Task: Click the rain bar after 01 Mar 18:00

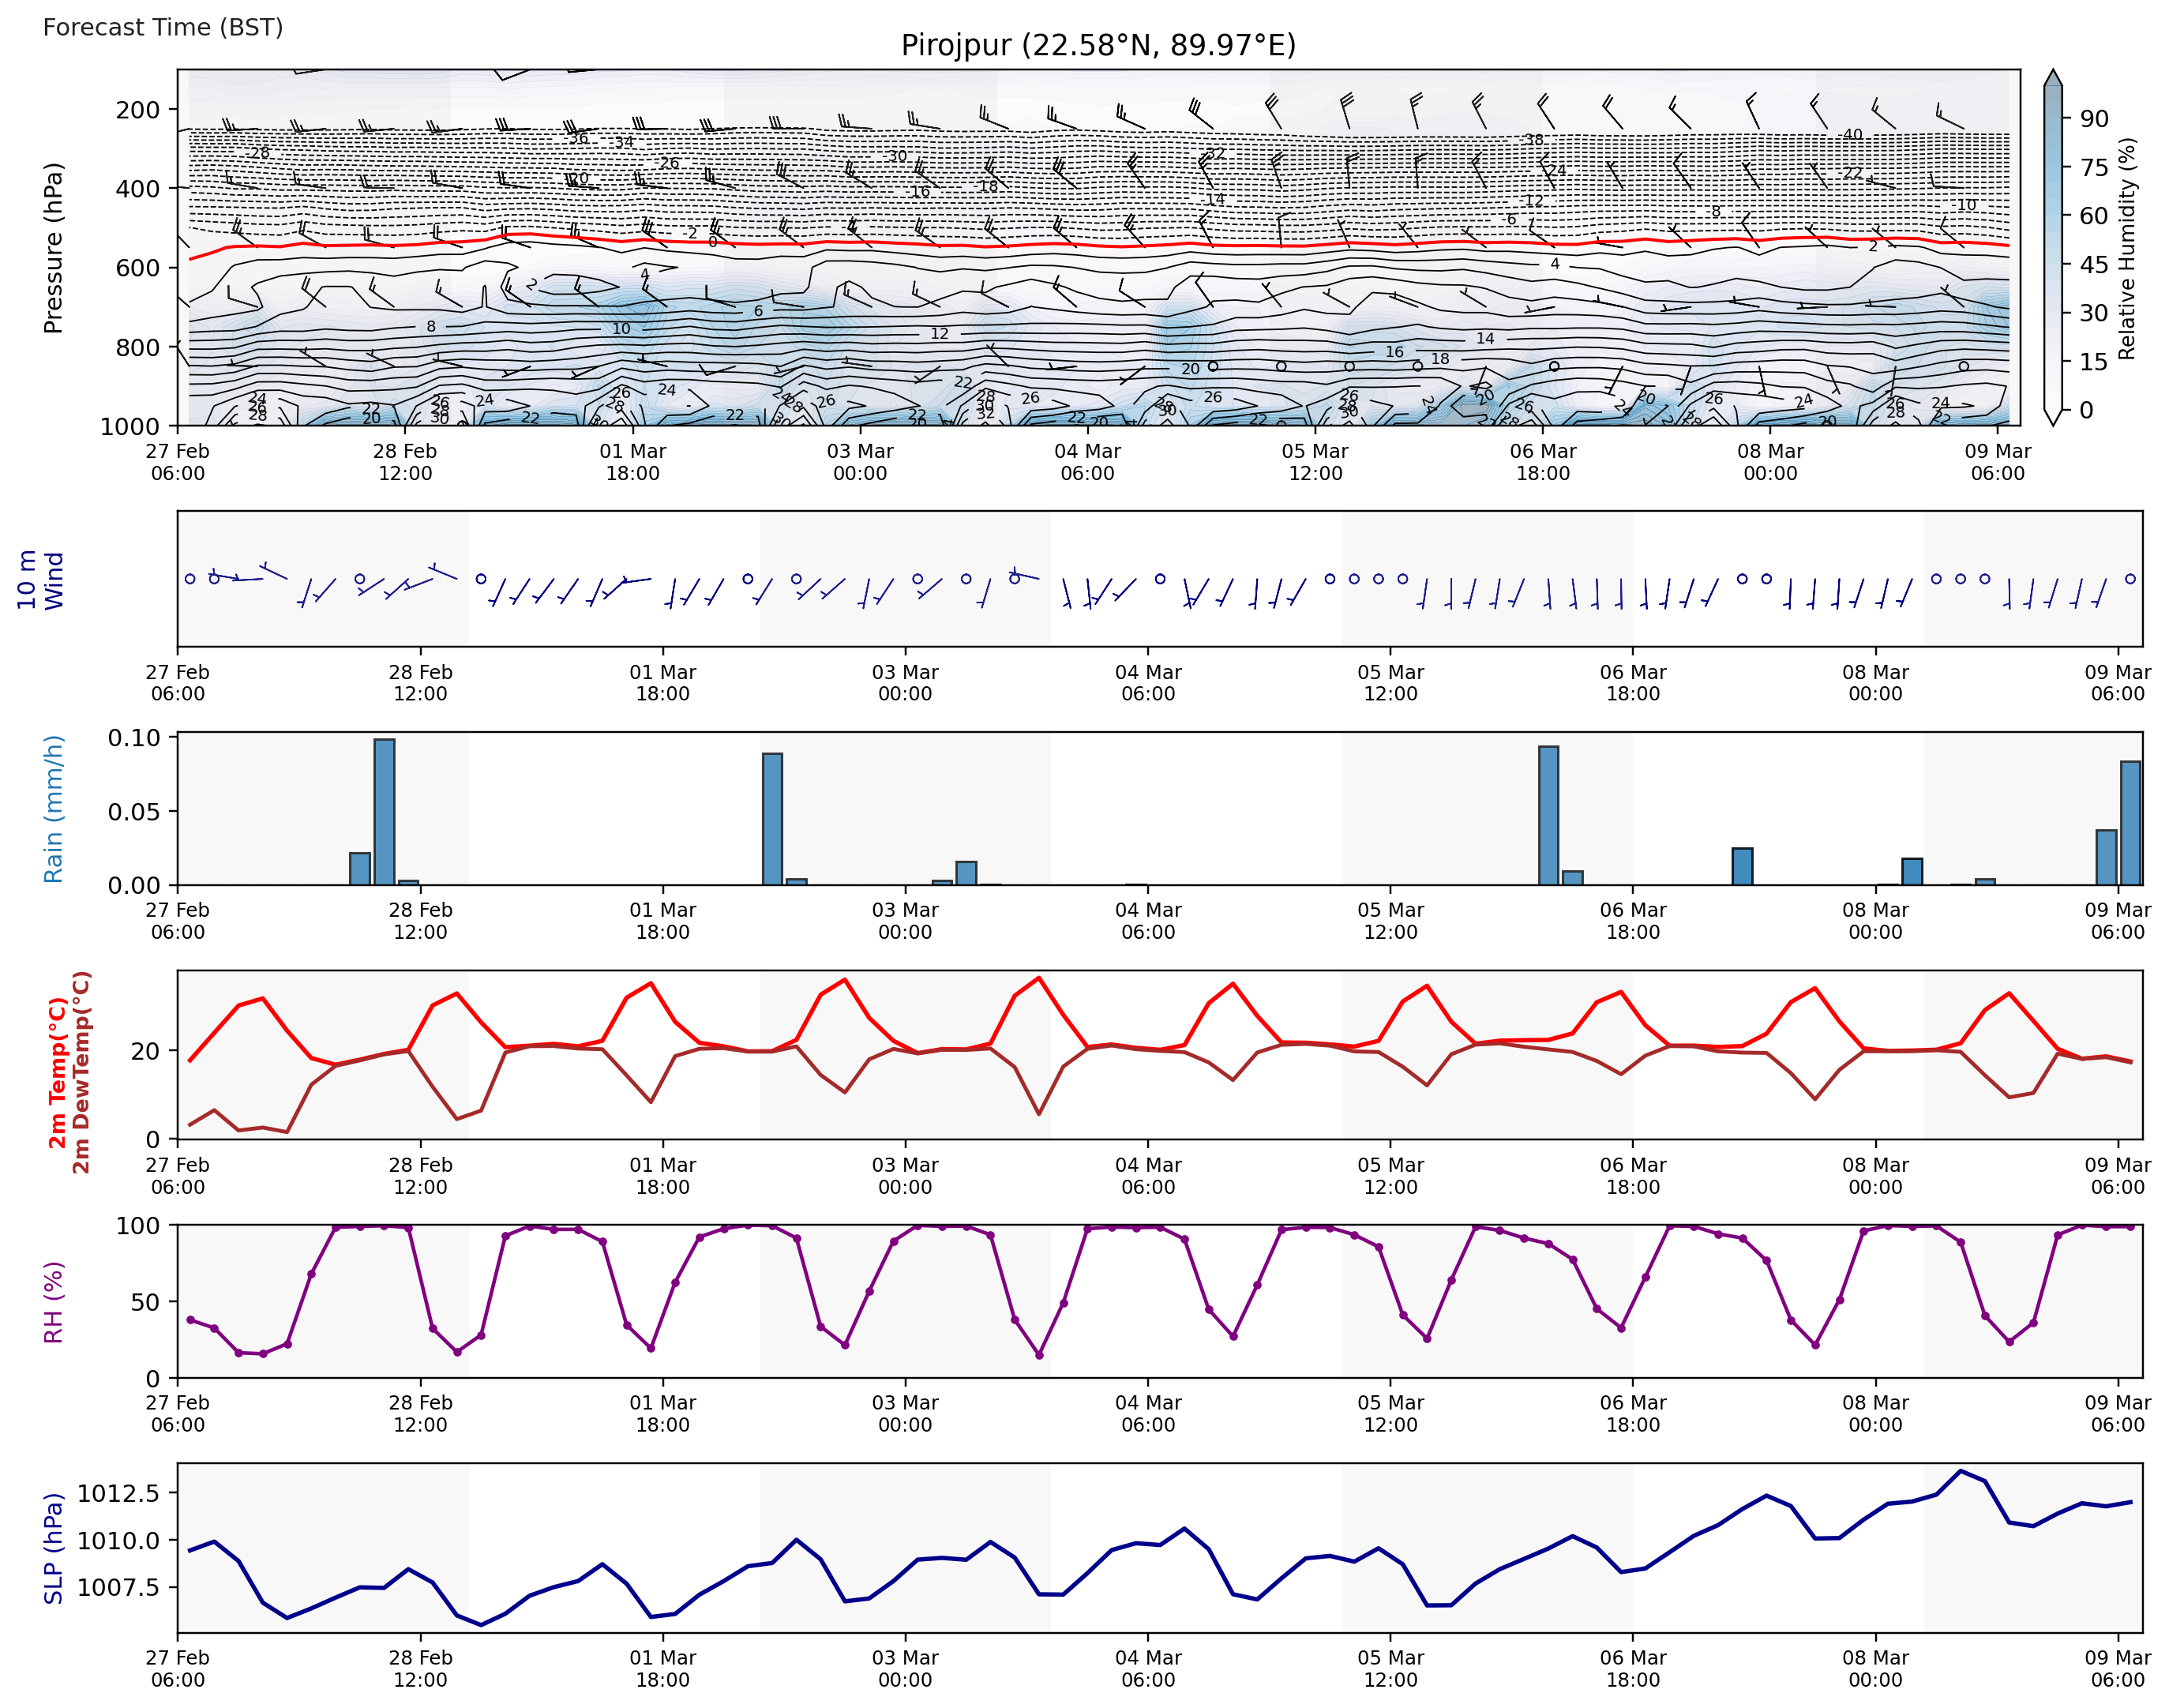Action: [772, 818]
